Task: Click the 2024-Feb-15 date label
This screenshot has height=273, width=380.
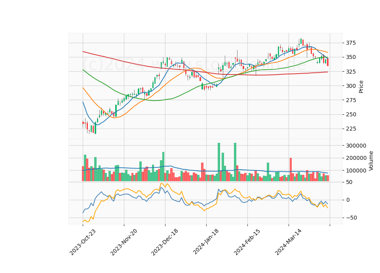Action: pyautogui.click(x=247, y=242)
